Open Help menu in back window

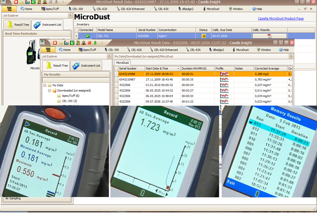pyautogui.click(x=257, y=9)
